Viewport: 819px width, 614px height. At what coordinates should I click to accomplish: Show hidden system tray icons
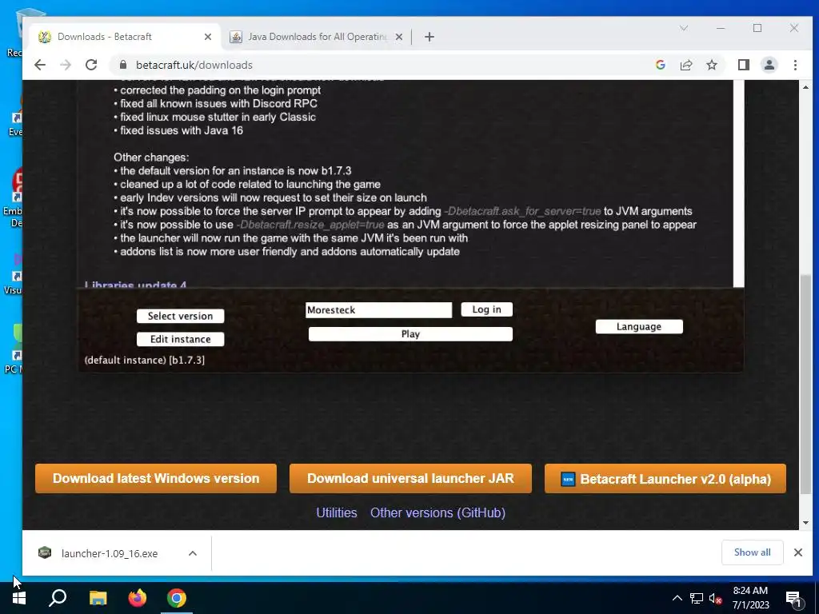(677, 598)
